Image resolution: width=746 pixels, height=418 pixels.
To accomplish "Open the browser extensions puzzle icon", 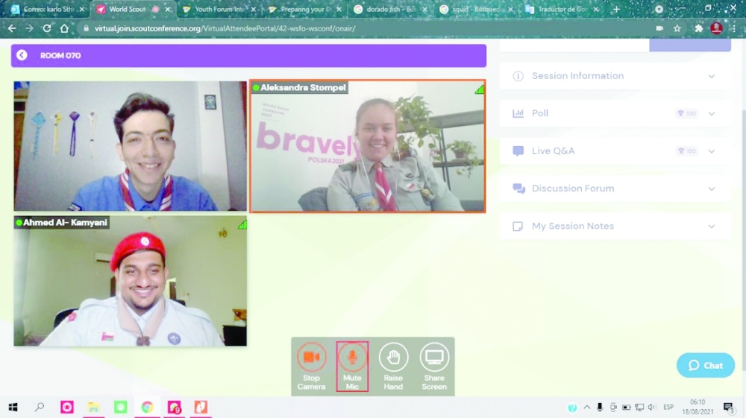I will [x=698, y=28].
